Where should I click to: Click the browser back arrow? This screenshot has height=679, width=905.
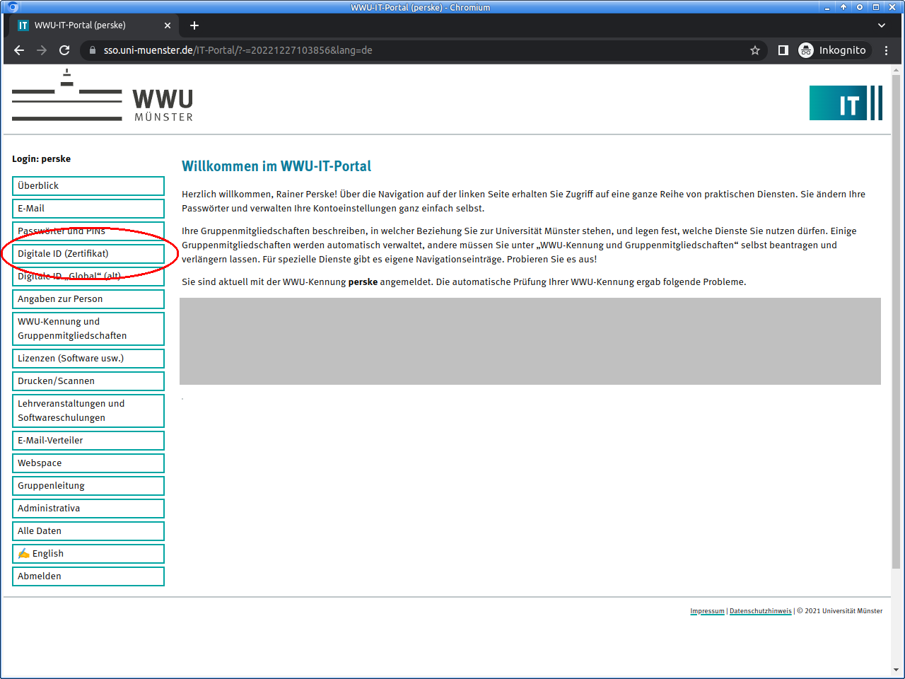[x=19, y=50]
